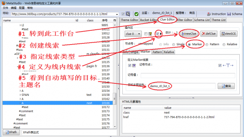Select the Marker radio button

[x=189, y=45]
